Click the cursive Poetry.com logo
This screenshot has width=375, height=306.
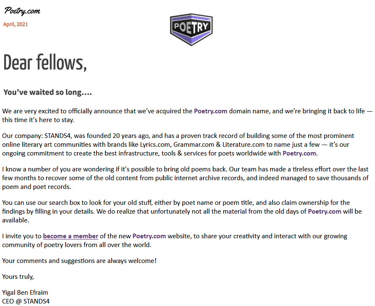pos(23,11)
